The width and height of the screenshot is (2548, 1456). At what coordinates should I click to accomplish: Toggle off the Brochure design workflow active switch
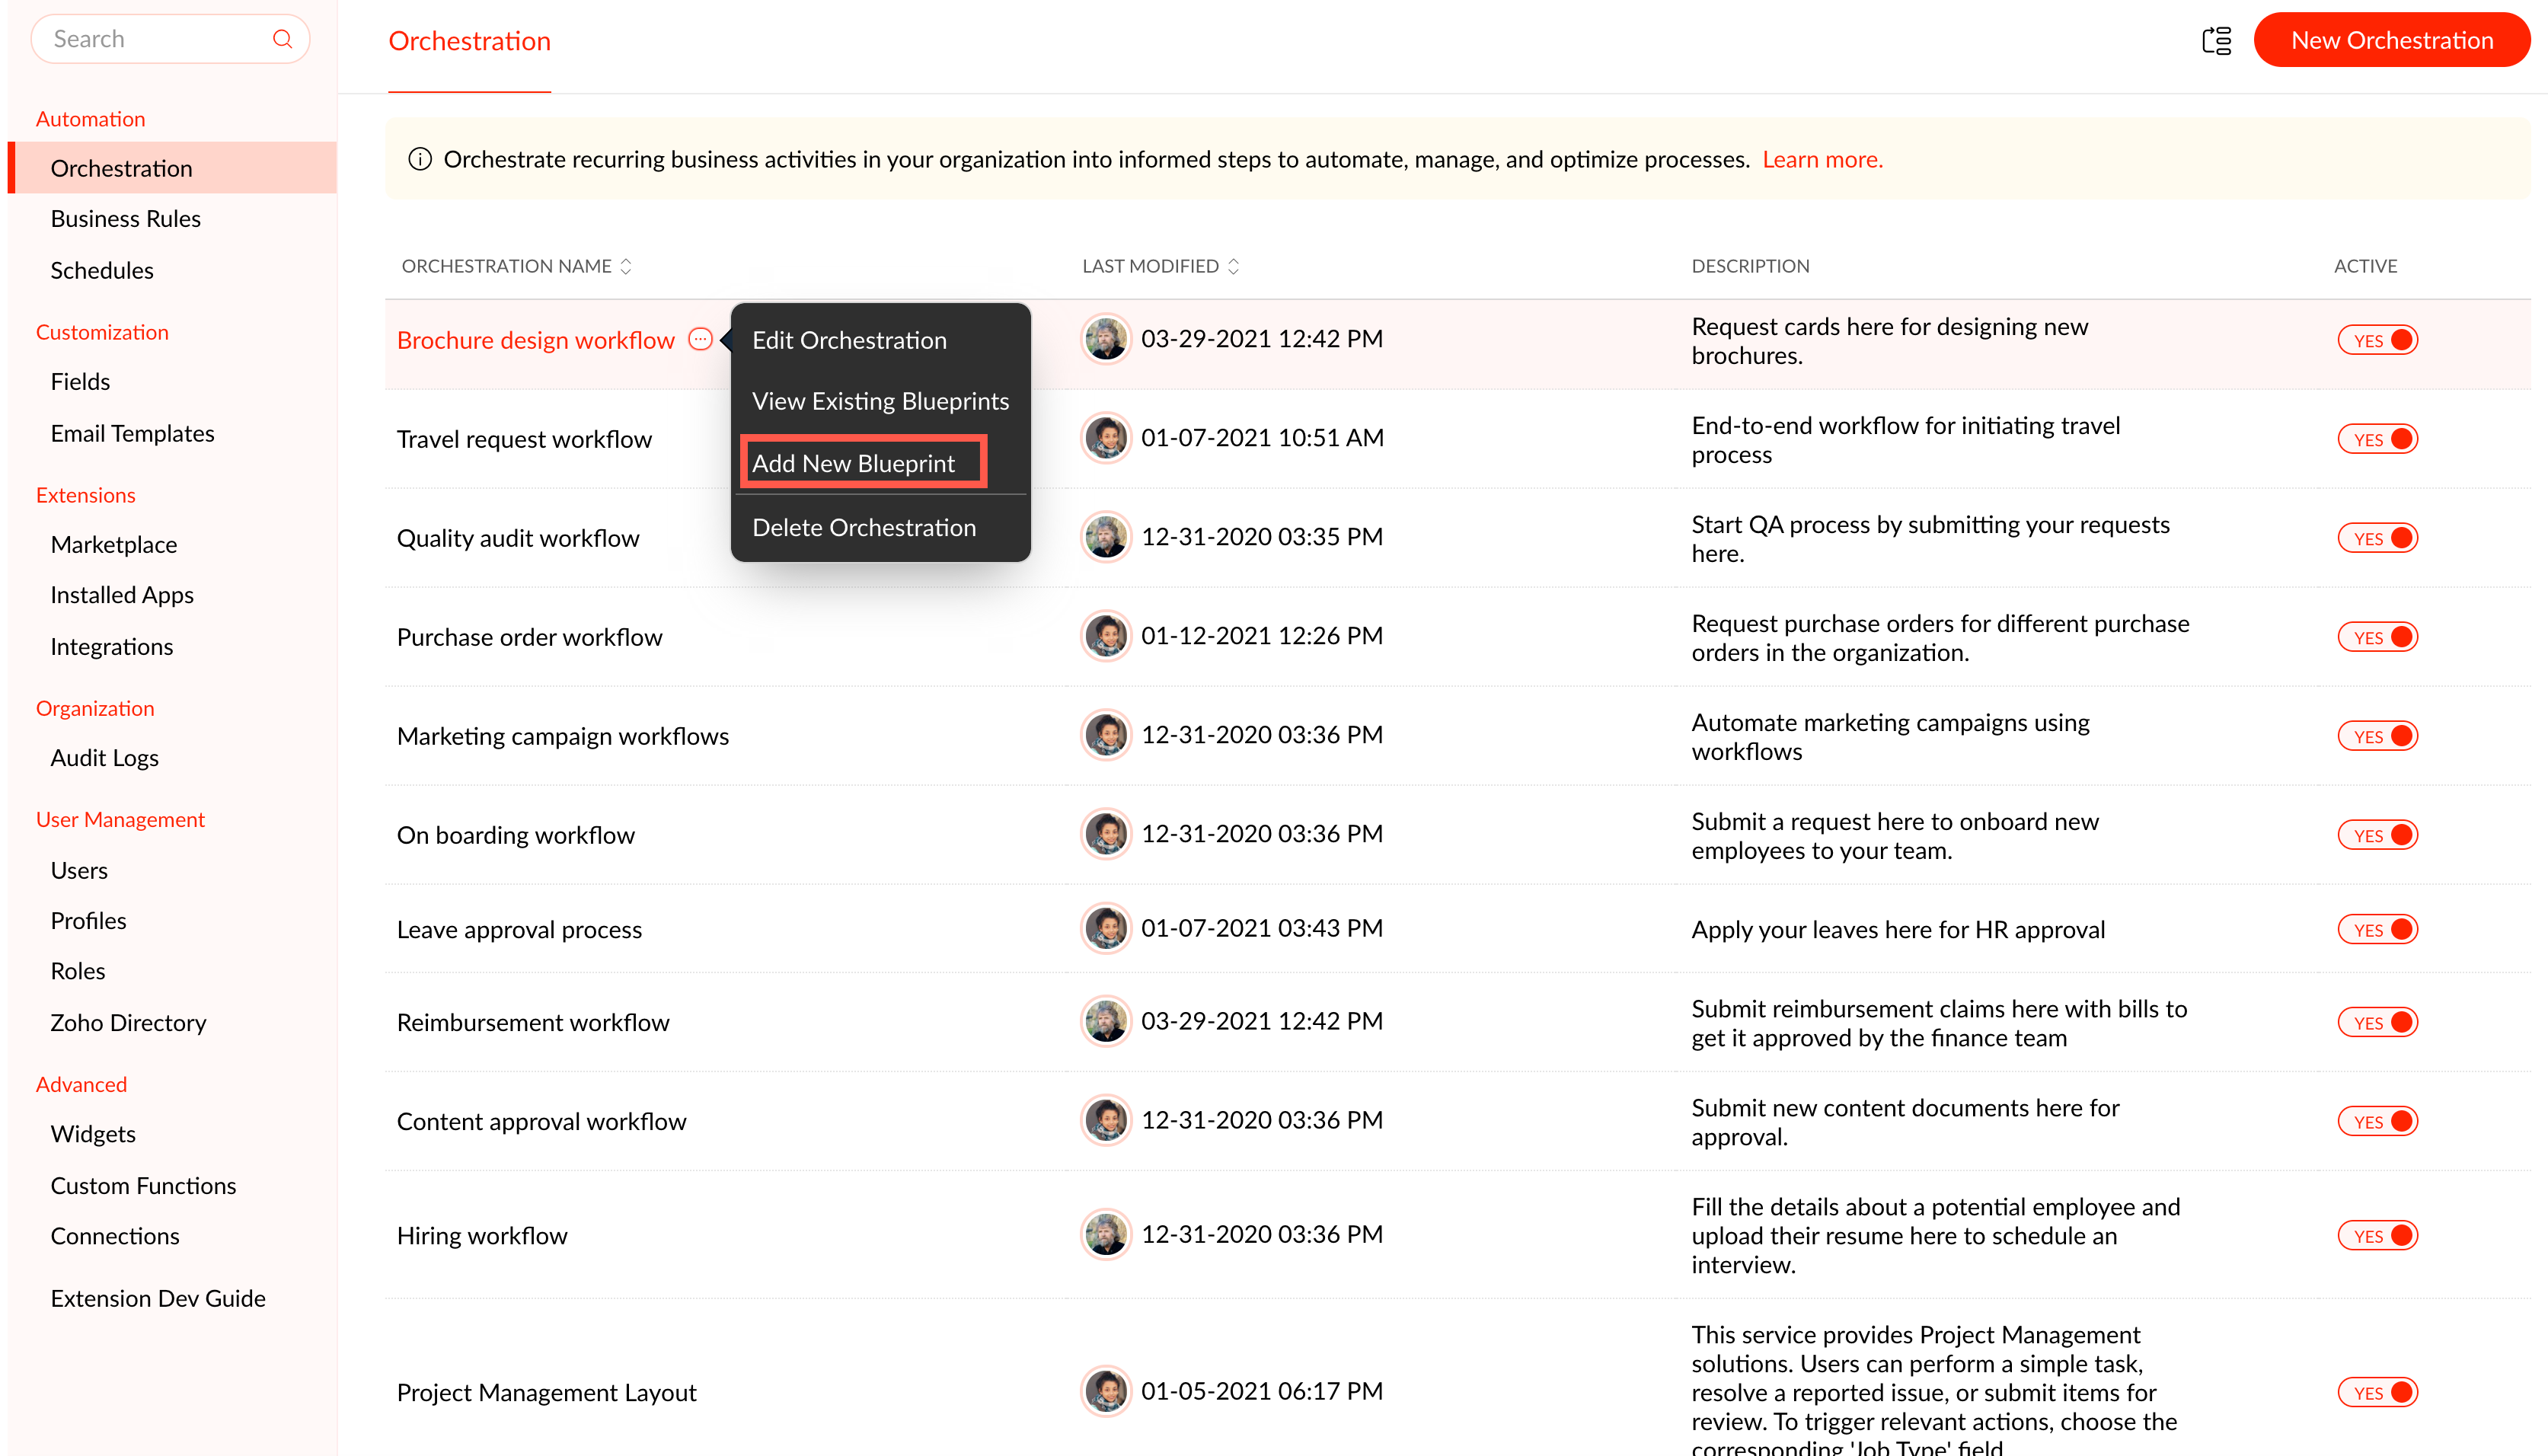click(x=2377, y=340)
